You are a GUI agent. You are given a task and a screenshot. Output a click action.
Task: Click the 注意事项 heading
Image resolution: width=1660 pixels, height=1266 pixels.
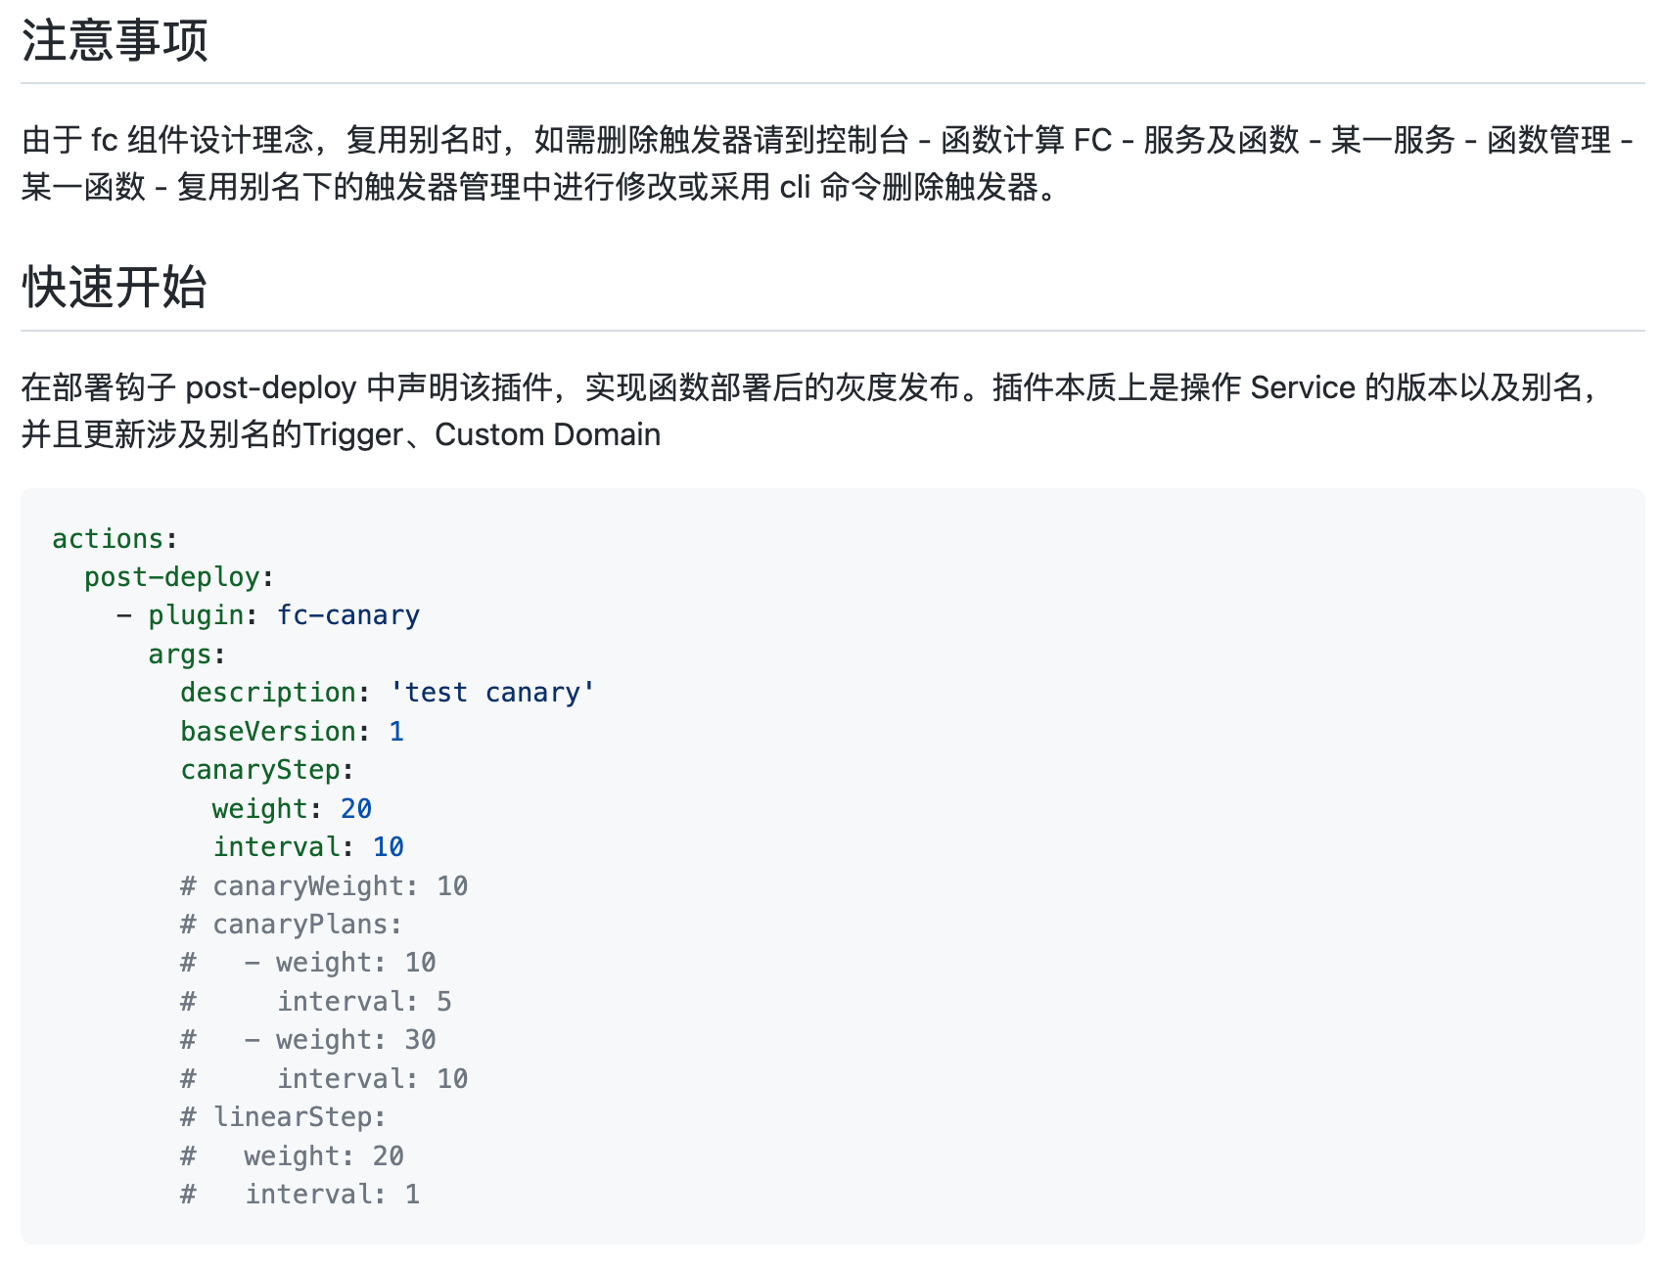[x=115, y=41]
